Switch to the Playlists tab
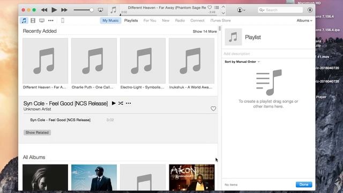The width and height of the screenshot is (343, 193). [x=131, y=20]
